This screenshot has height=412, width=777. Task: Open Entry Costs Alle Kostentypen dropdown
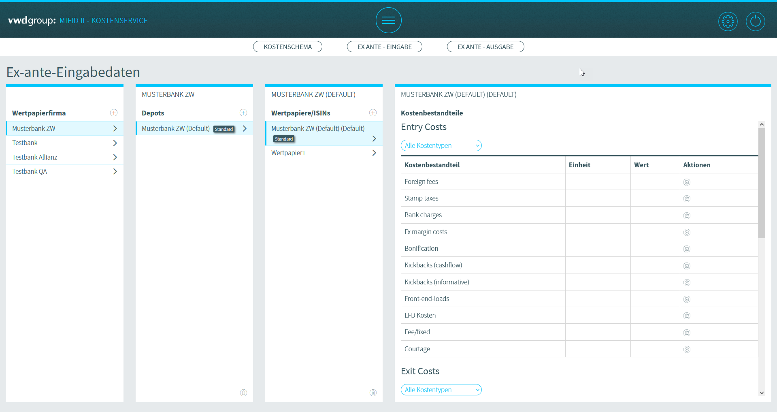tap(441, 145)
